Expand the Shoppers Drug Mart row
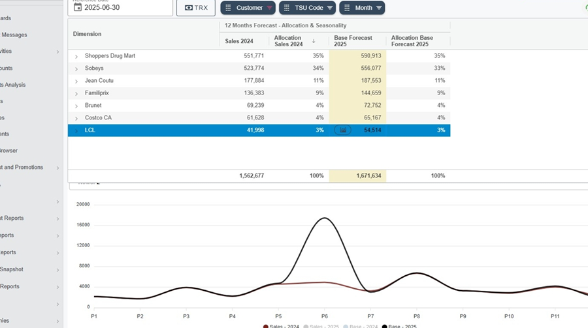This screenshot has width=588, height=328. point(76,56)
